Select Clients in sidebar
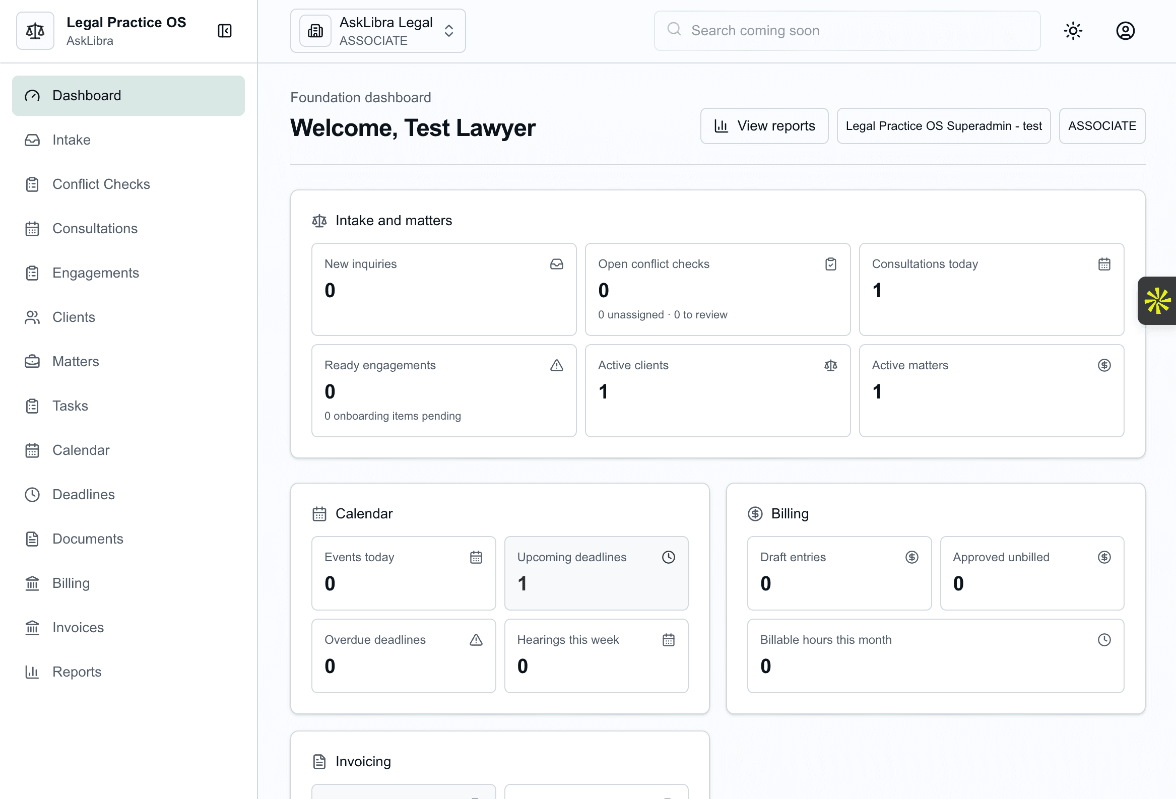1176x799 pixels. (128, 317)
